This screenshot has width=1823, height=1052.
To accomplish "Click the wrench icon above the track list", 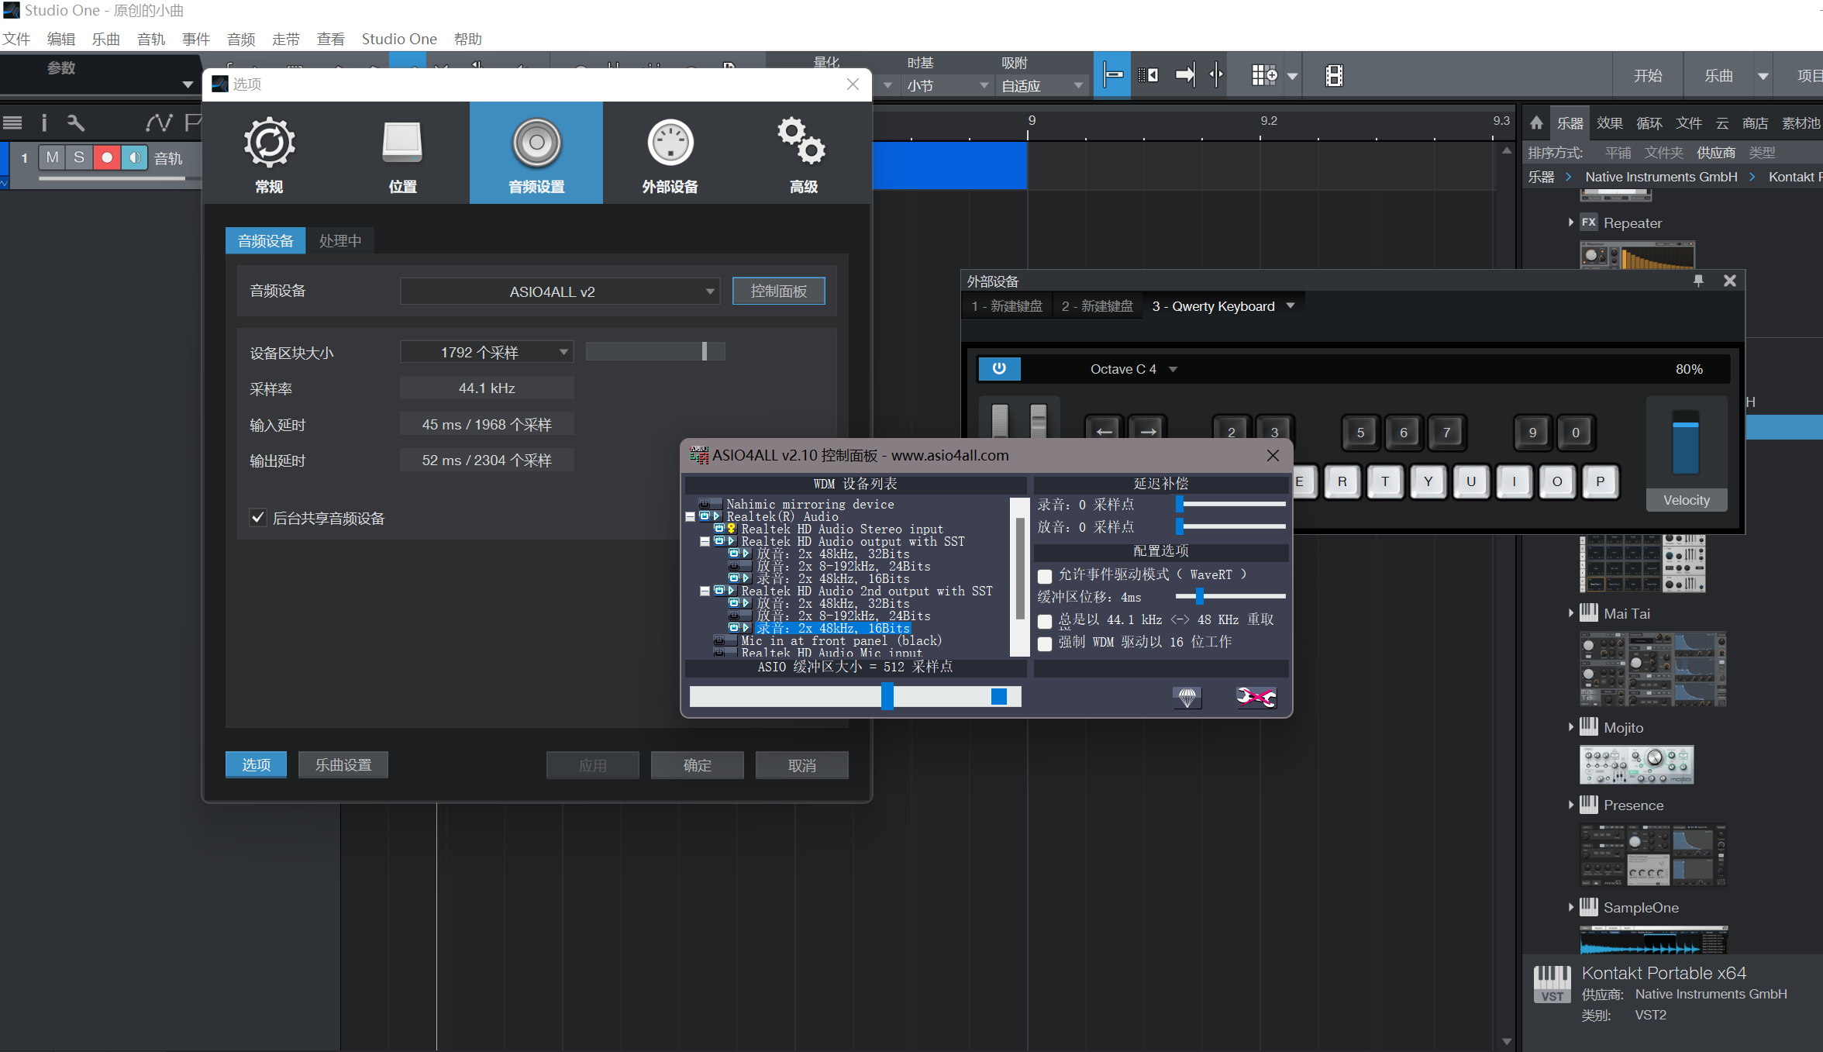I will click(75, 122).
